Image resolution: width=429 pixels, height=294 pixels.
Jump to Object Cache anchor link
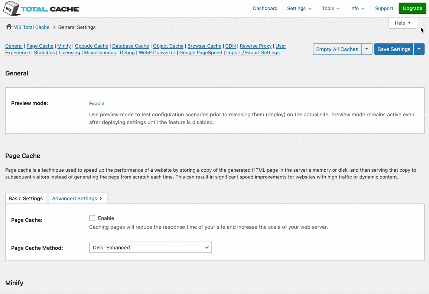click(x=168, y=46)
